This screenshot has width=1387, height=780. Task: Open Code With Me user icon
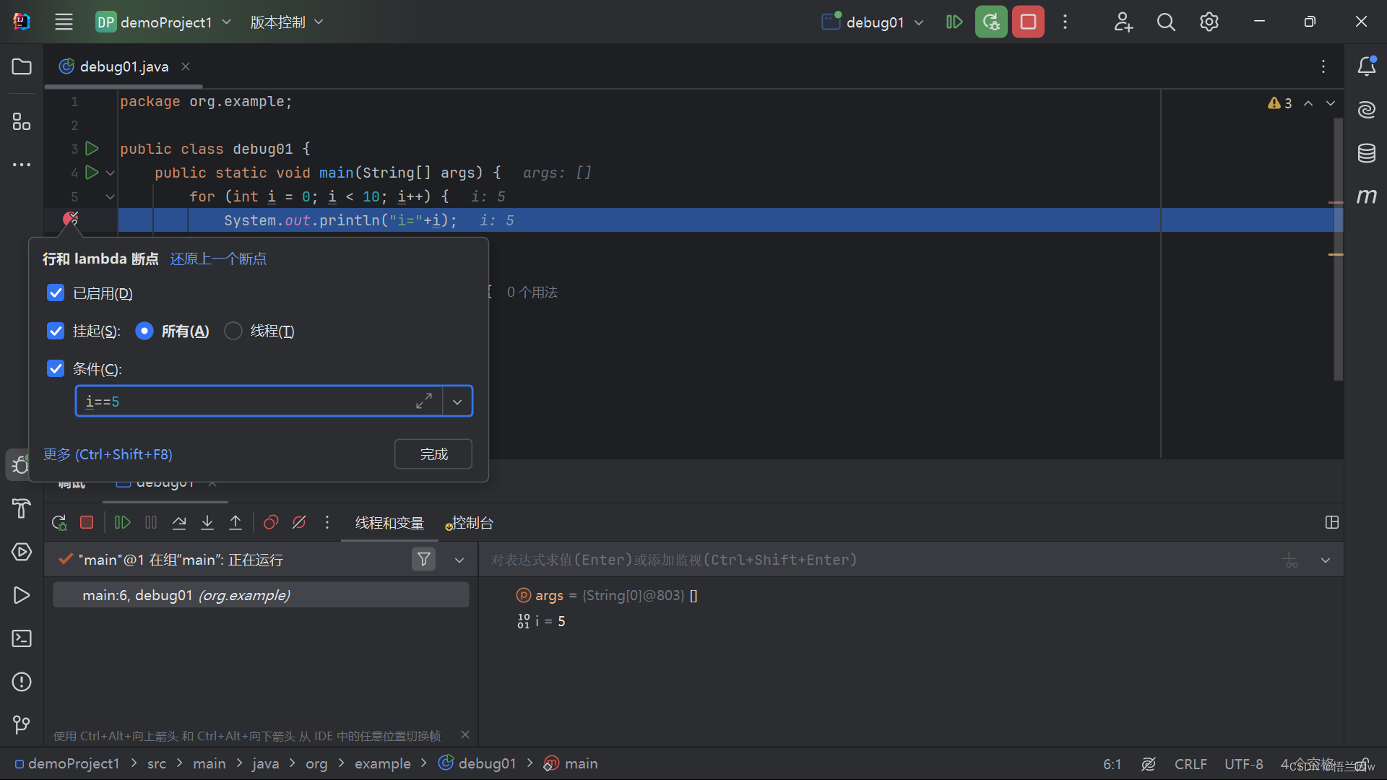pyautogui.click(x=1123, y=22)
